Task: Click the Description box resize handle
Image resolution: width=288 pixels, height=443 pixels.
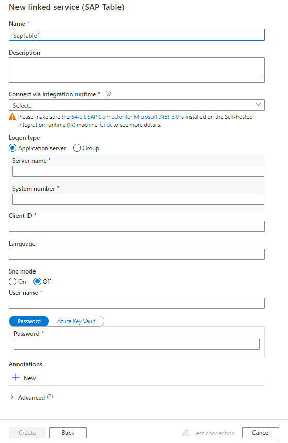Action: [x=262, y=80]
